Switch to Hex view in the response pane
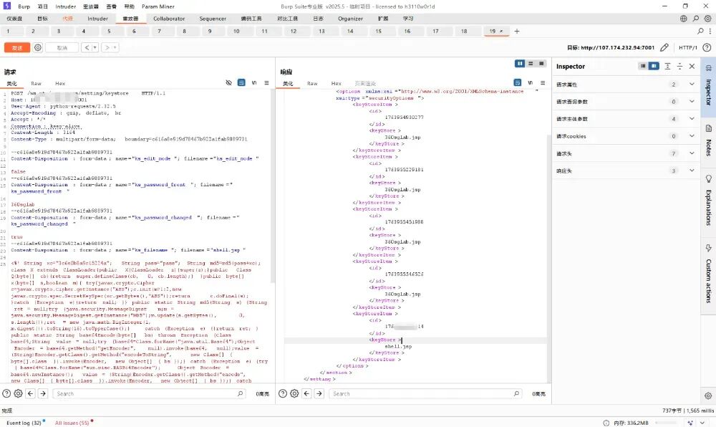 coord(337,84)
